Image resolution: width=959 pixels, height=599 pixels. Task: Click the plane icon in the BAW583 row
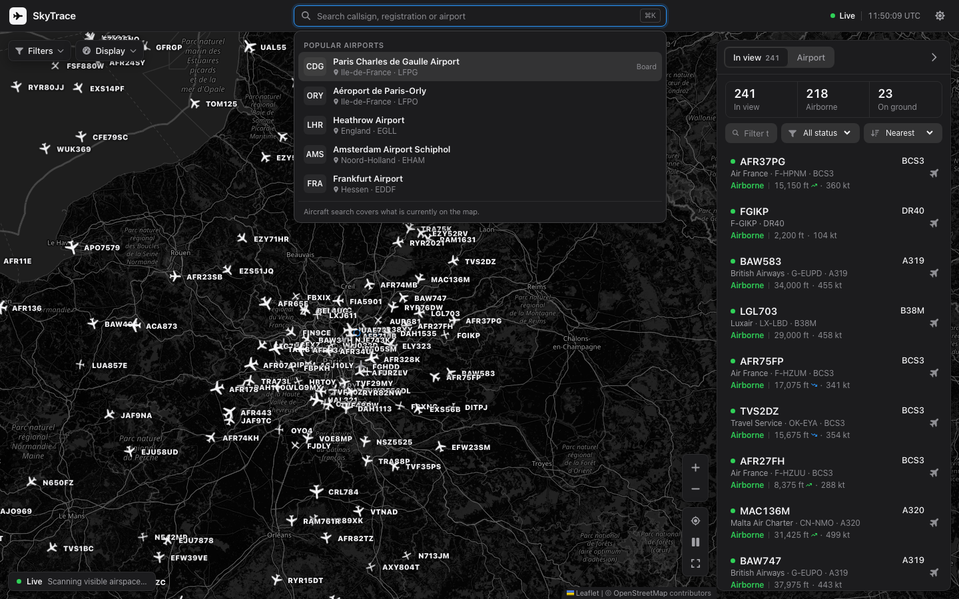tap(934, 274)
